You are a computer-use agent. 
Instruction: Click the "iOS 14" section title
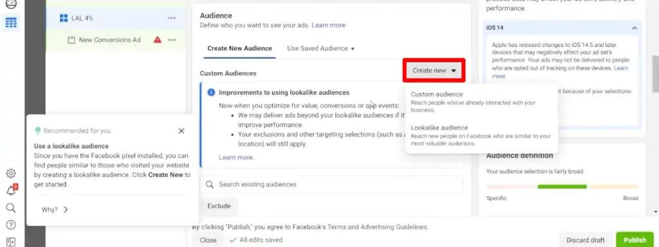pyautogui.click(x=495, y=28)
